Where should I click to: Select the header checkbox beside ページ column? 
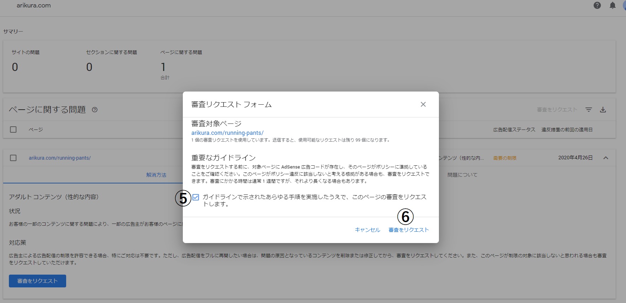[x=13, y=130]
